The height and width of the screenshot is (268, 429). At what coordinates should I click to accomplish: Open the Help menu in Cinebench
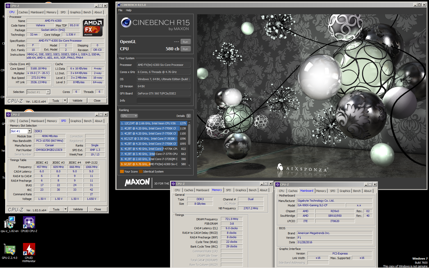(129, 10)
